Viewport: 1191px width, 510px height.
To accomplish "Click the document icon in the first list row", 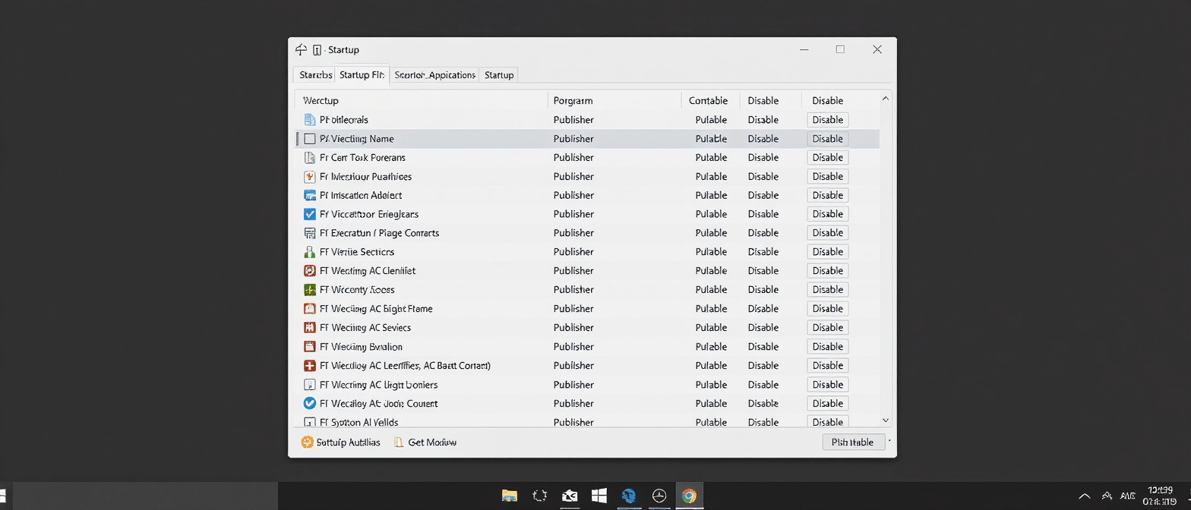I will [309, 120].
